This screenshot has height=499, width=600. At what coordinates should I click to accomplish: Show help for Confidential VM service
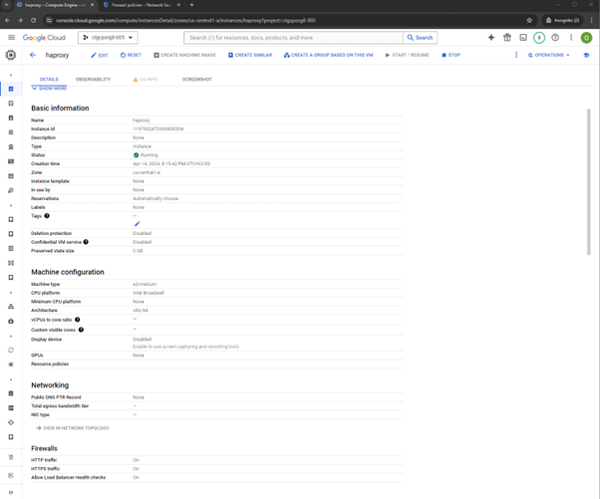[x=86, y=242]
